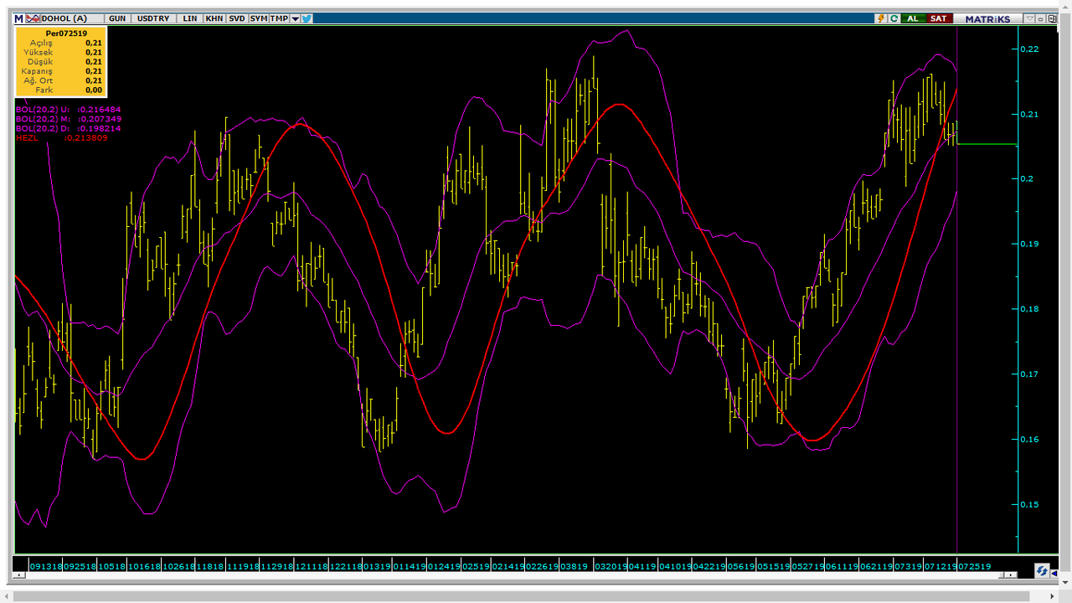Open the TMP template button
Viewport: 1072px width, 603px height.
click(x=279, y=18)
